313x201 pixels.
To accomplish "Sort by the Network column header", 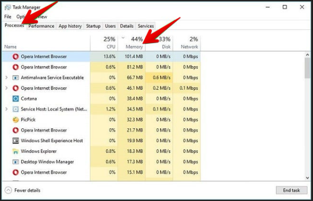I will (x=186, y=43).
